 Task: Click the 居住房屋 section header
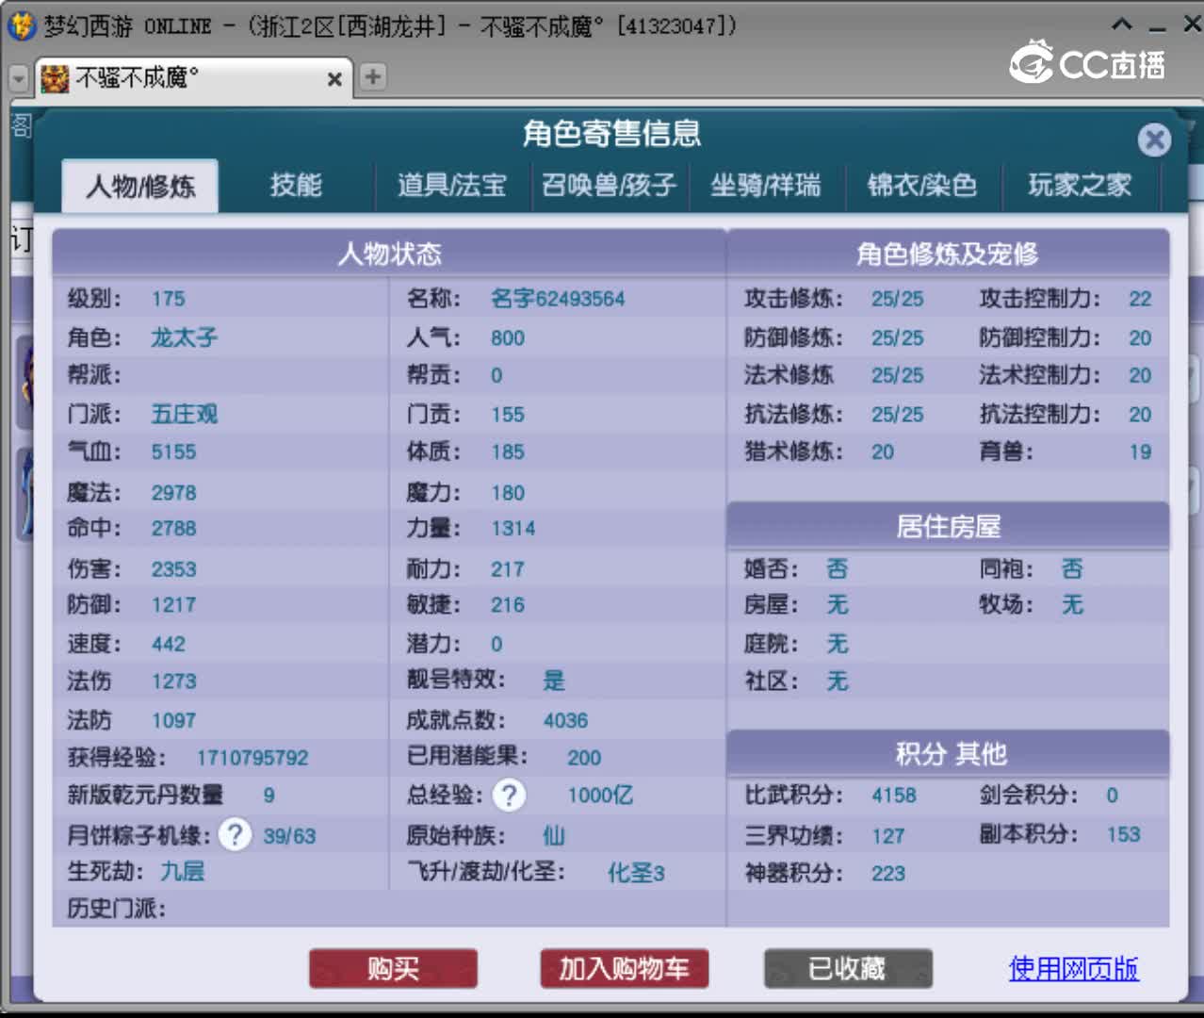(948, 526)
